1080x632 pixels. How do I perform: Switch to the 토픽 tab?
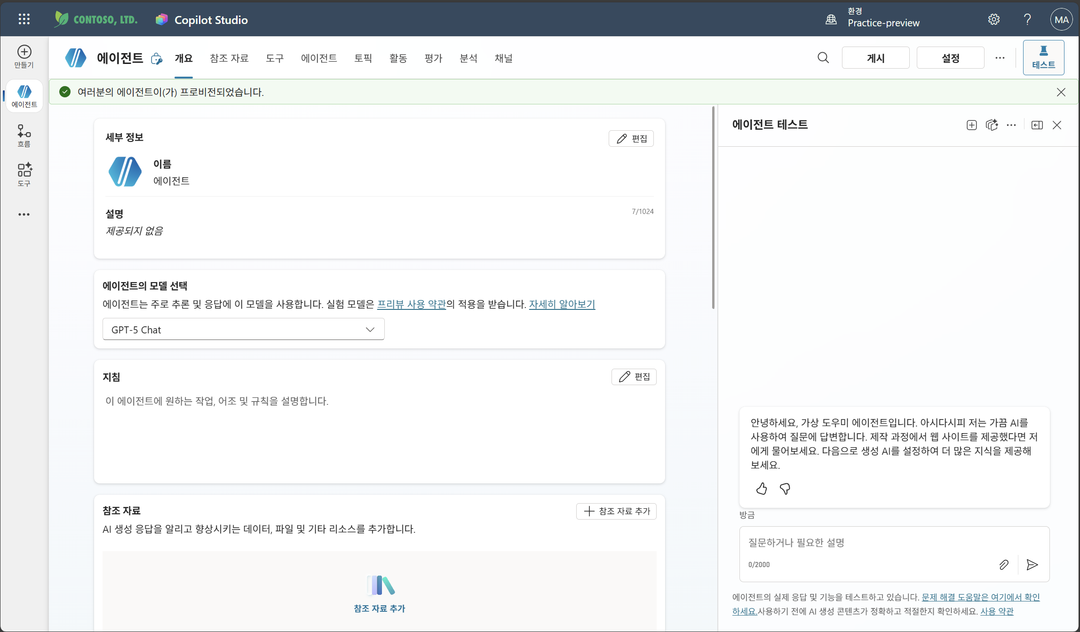(363, 58)
